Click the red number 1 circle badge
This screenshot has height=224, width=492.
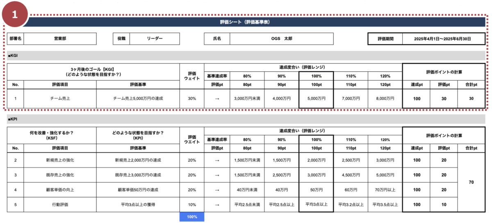[15, 14]
